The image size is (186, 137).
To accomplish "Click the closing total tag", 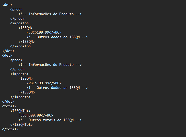I will pyautogui.click(x=10, y=129).
